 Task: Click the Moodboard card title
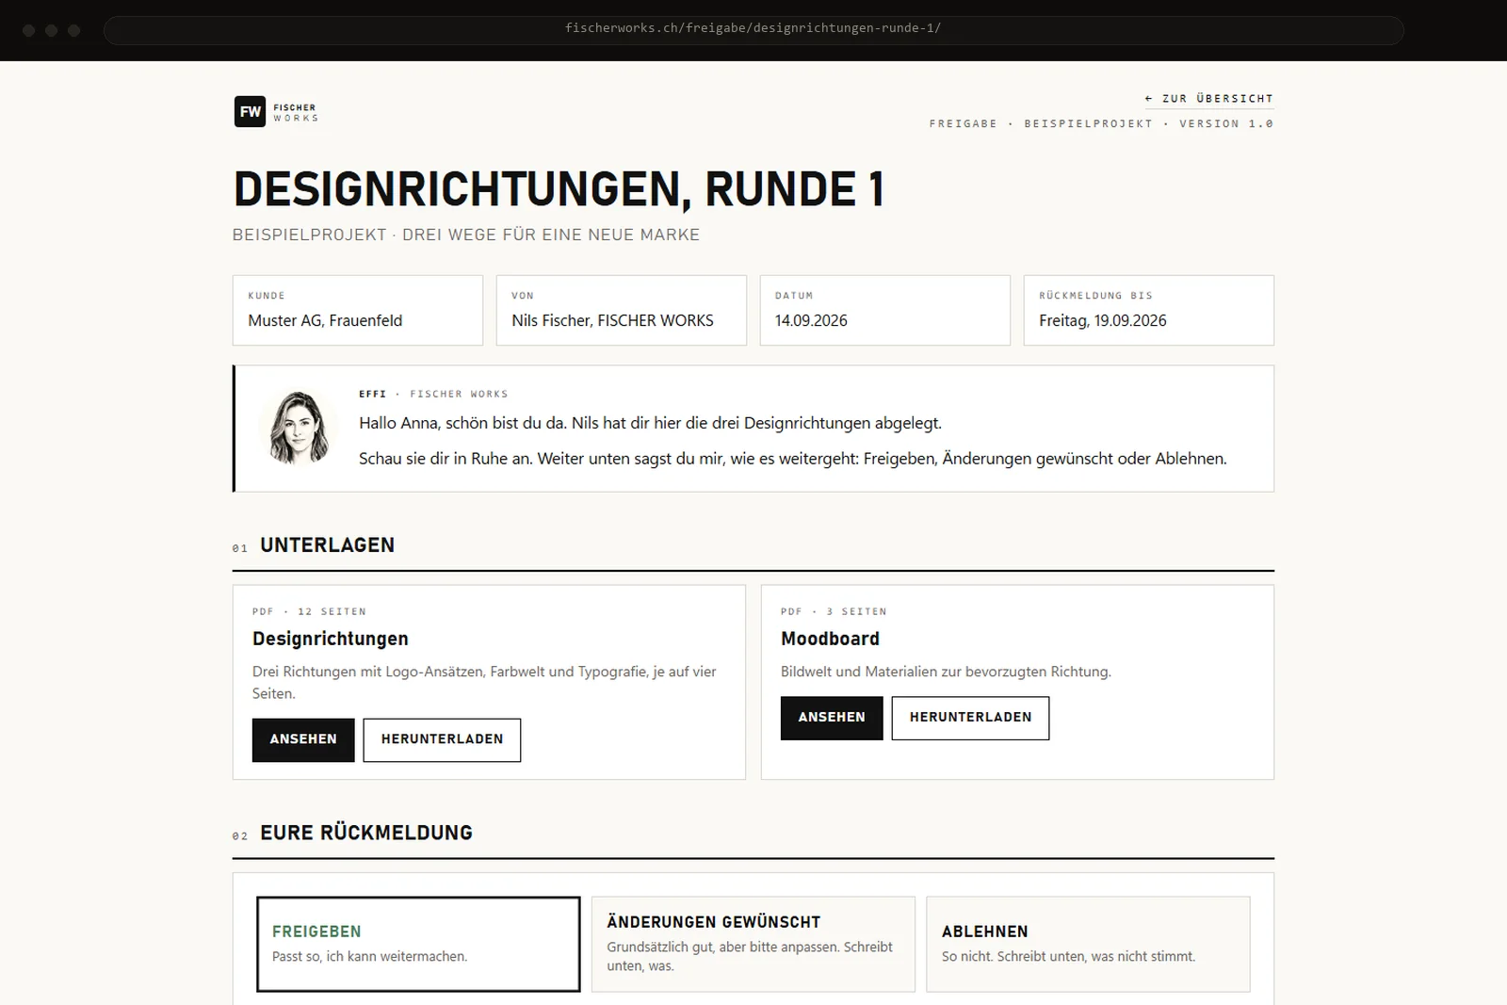pos(830,639)
